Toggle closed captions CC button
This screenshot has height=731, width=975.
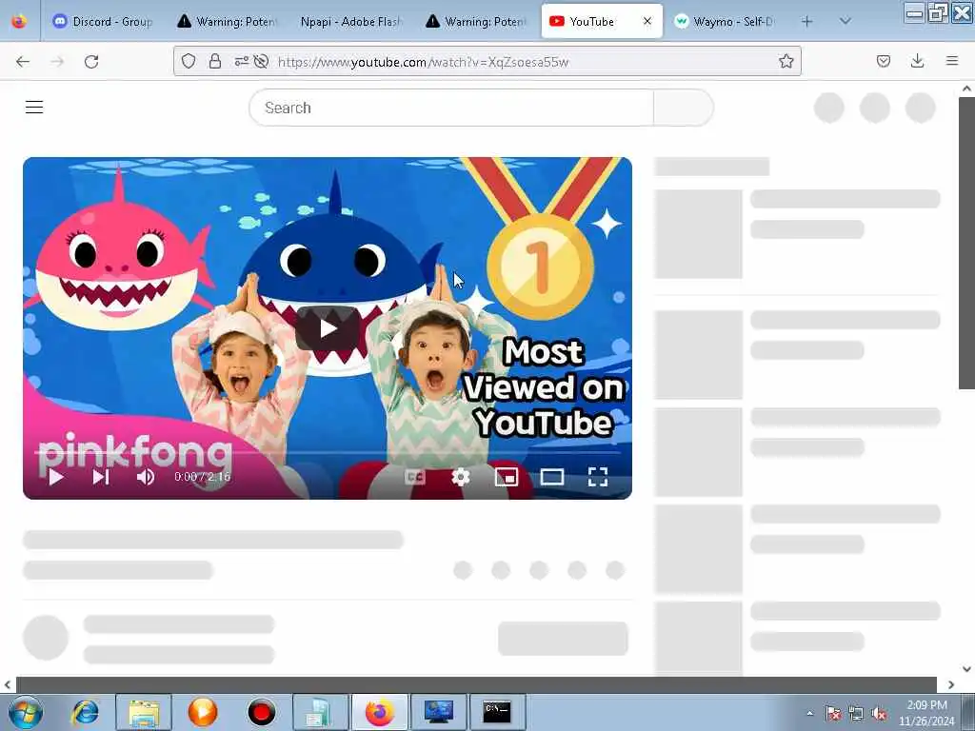(x=415, y=478)
